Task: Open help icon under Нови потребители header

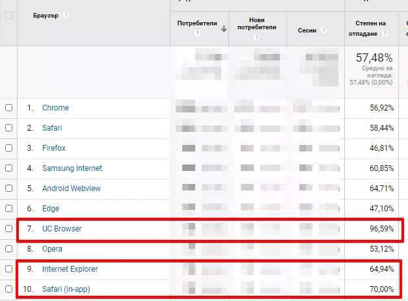Action: [256, 37]
